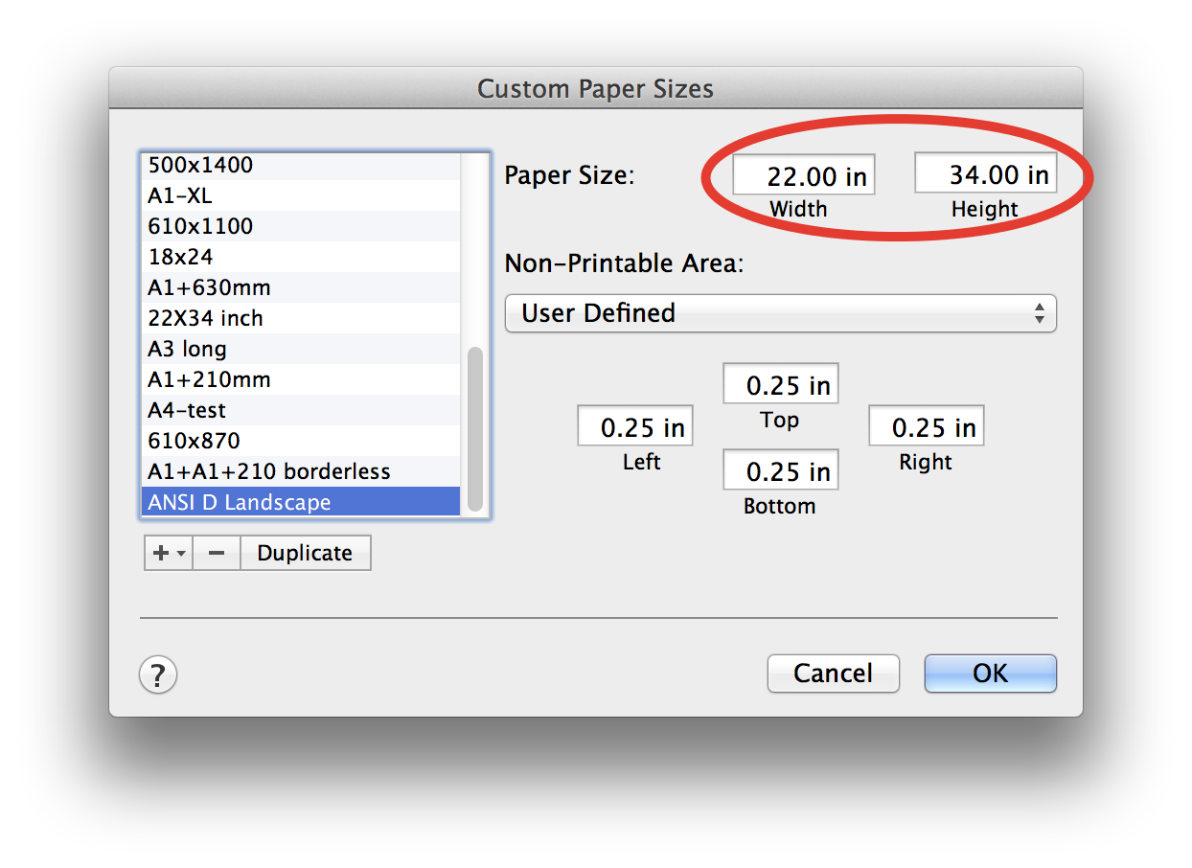Select the 610x870 paper size
Image resolution: width=1192 pixels, height=868 pixels.
point(300,441)
